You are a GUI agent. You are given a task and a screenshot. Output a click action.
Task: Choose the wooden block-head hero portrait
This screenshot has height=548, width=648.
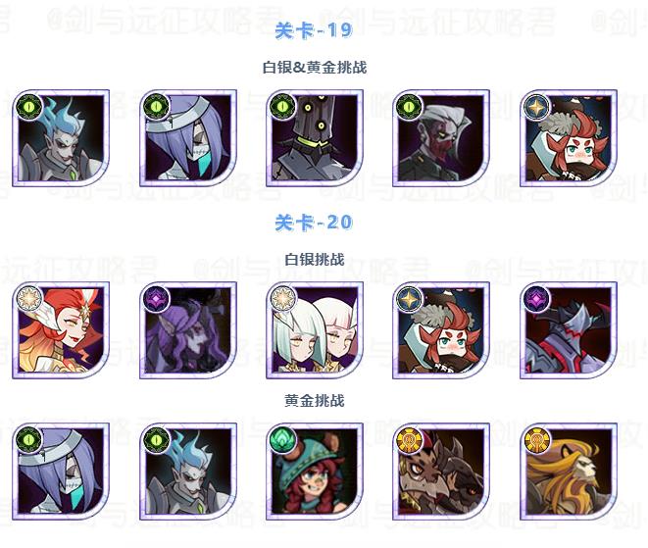pos(315,138)
